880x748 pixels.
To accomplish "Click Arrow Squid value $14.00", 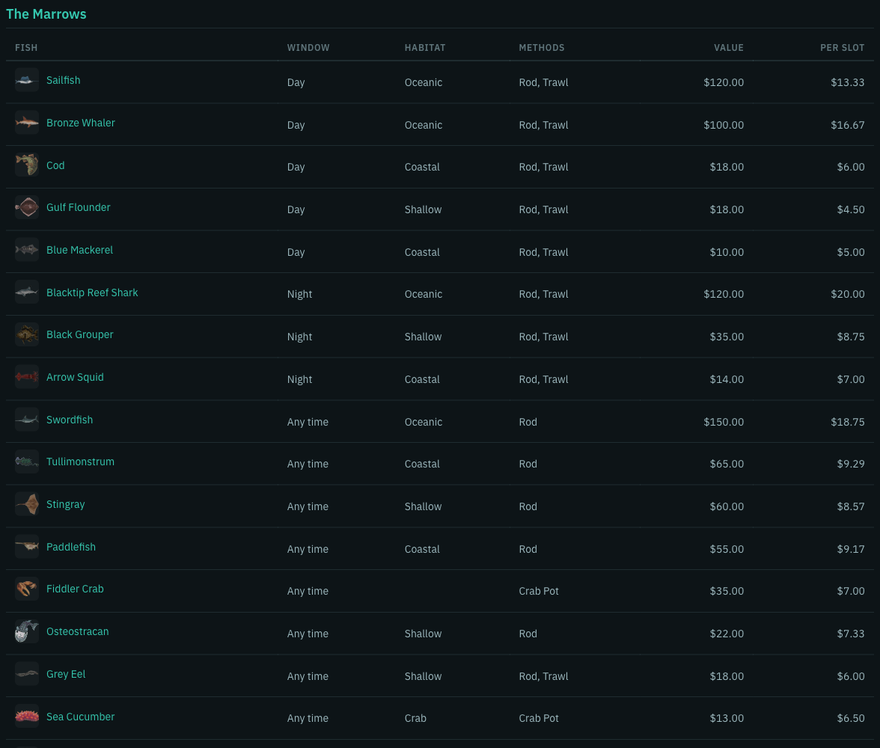I will coord(727,379).
